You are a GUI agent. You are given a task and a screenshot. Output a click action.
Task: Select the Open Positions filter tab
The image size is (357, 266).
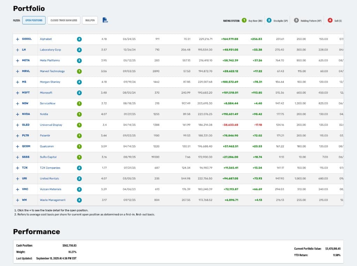click(34, 20)
